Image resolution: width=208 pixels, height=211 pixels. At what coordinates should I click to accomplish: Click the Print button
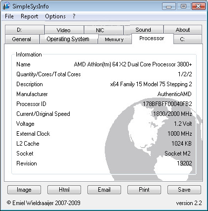click(144, 190)
